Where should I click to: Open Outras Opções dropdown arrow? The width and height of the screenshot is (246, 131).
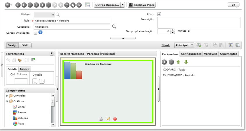[123, 5]
